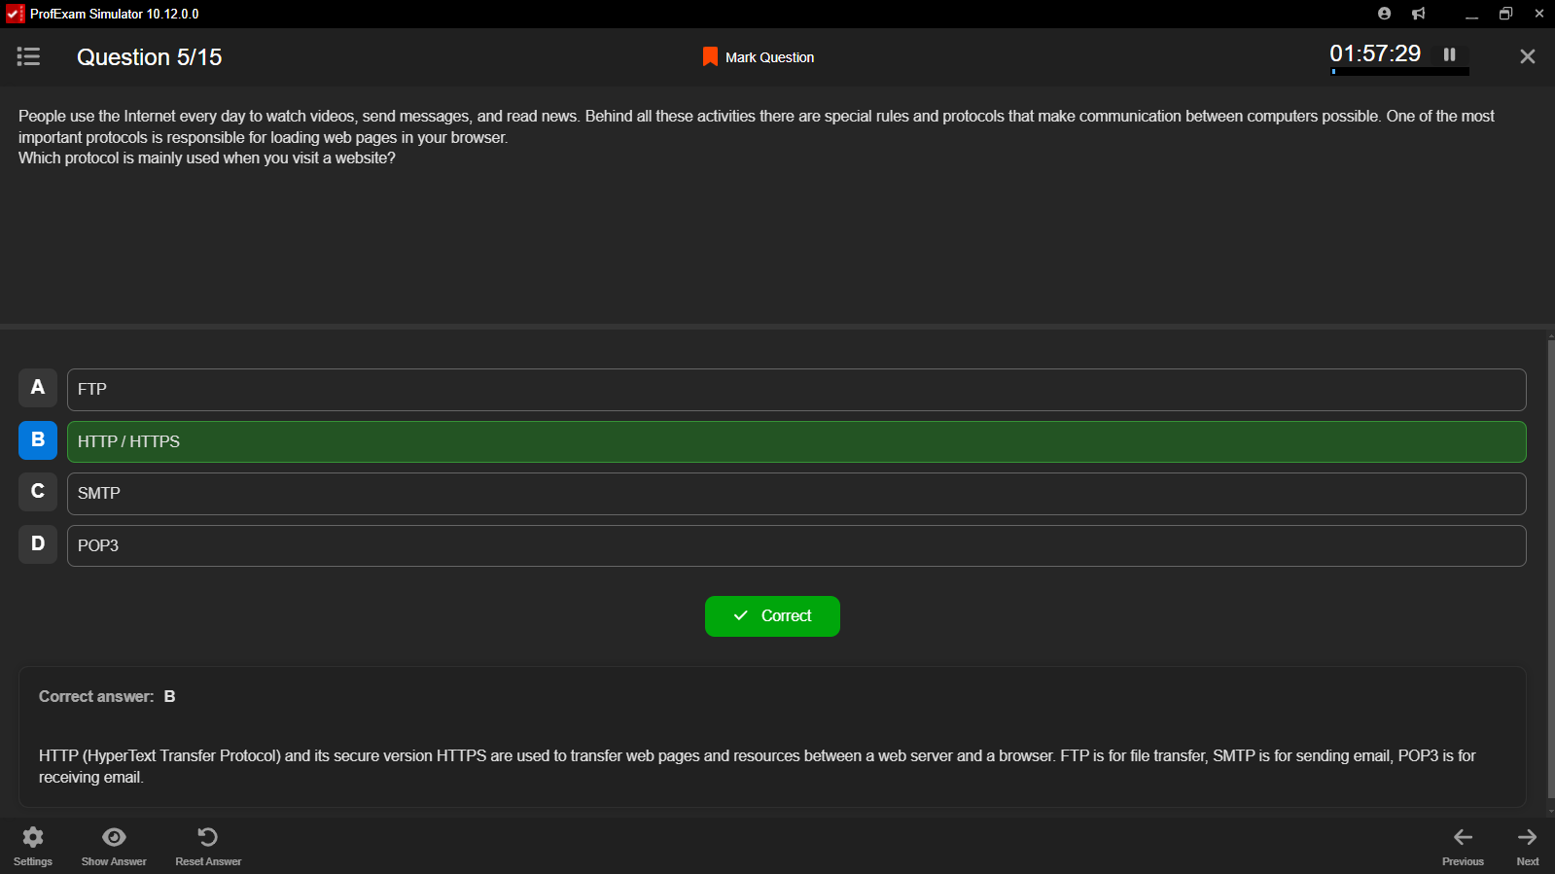Choose the FTP answer option

point(796,390)
